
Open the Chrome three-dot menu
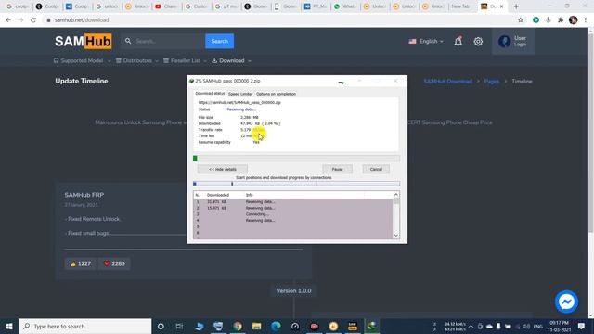coord(586,20)
